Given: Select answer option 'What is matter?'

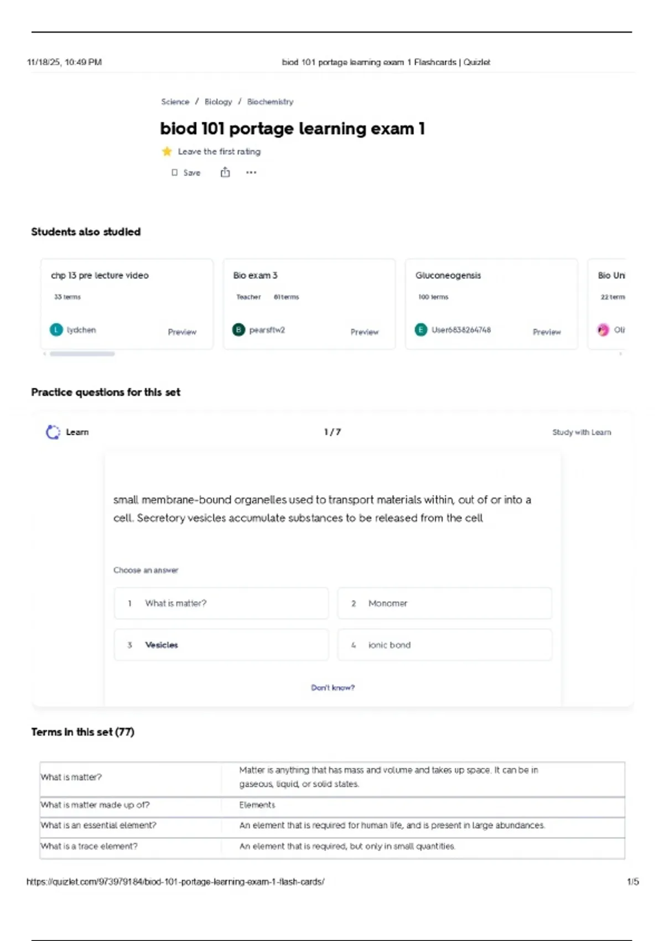Looking at the screenshot, I should point(221,603).
